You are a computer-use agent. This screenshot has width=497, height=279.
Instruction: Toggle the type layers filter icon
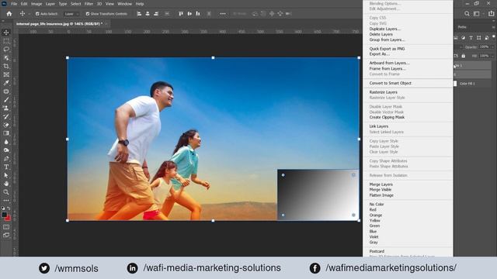(x=471, y=38)
